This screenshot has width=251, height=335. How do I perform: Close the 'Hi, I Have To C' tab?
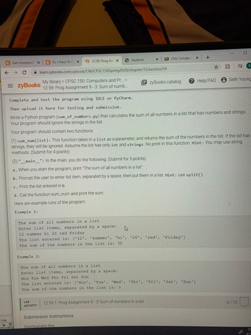pyautogui.click(x=78, y=62)
